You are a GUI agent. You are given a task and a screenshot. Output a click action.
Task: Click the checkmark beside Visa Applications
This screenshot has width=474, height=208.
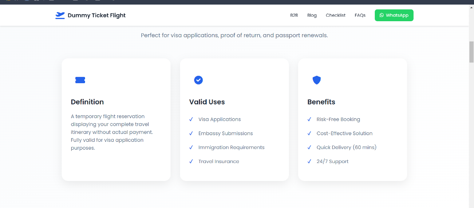(191, 119)
